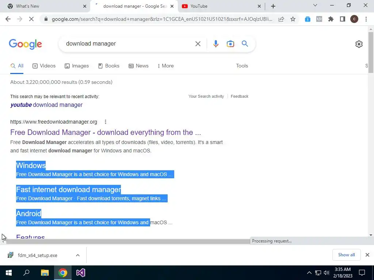The image size is (374, 280).
Task: Open the Chrome three-dot menu
Action: pos(366,19)
